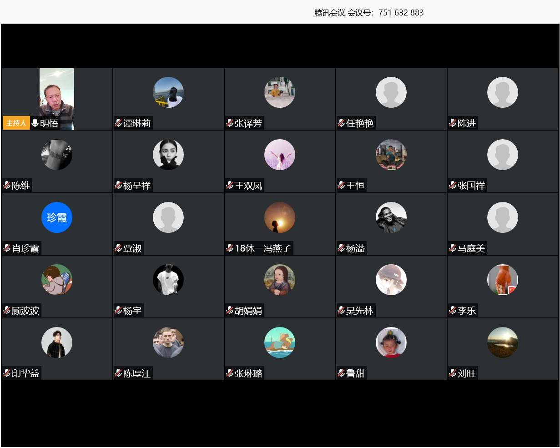Click the name label 马庭美
560x448 pixels.
tap(471, 248)
